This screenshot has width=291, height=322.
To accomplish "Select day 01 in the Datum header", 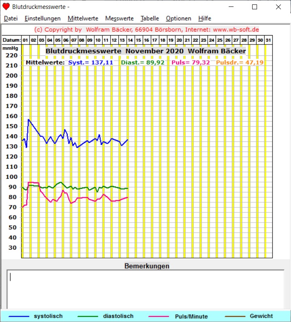I will pos(25,40).
